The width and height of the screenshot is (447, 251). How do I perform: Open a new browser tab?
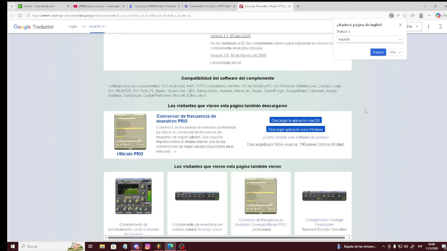pos(298,6)
